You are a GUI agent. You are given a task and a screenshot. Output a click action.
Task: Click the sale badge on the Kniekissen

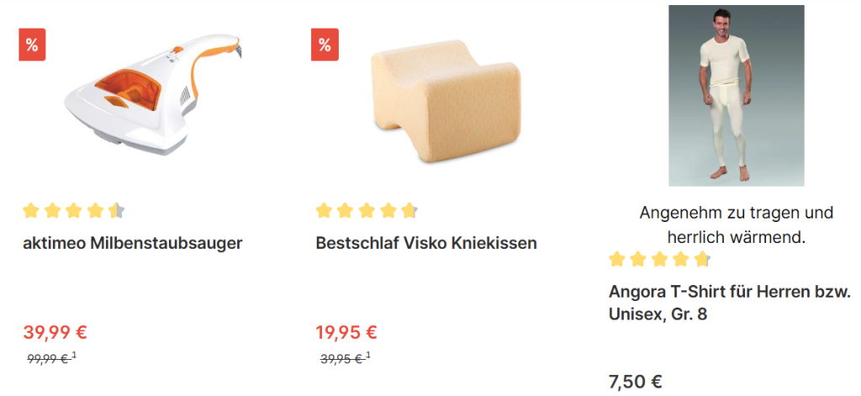[x=325, y=45]
